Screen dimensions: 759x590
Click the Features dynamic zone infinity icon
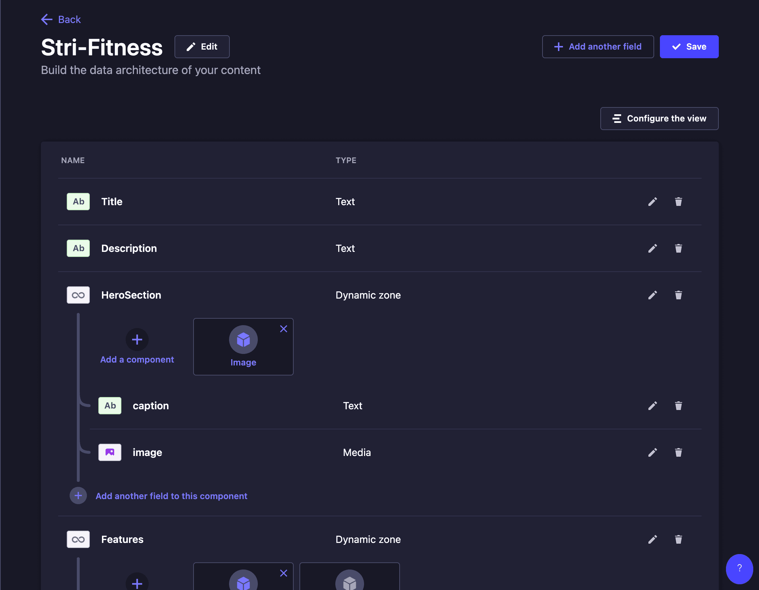coord(78,539)
